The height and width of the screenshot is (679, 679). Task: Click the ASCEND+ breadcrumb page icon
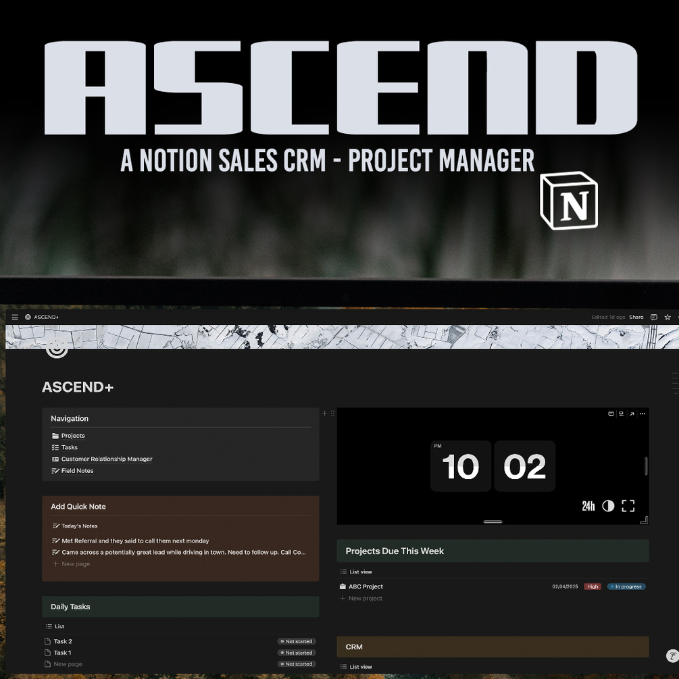(x=28, y=317)
